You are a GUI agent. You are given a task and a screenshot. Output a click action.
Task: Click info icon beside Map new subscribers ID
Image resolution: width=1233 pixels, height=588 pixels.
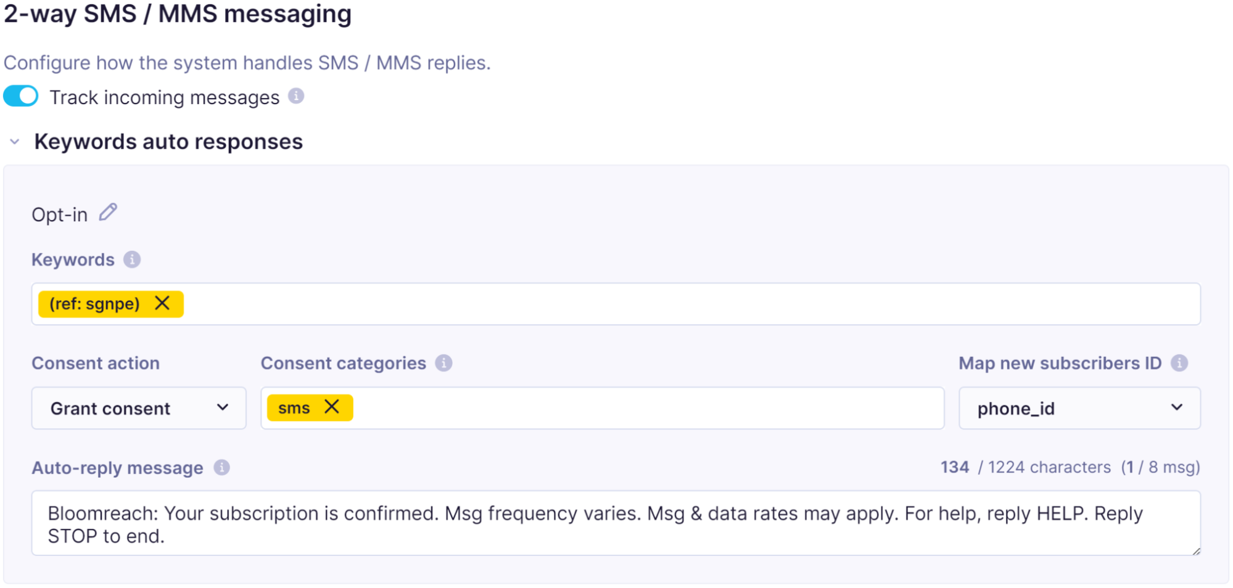[1179, 363]
